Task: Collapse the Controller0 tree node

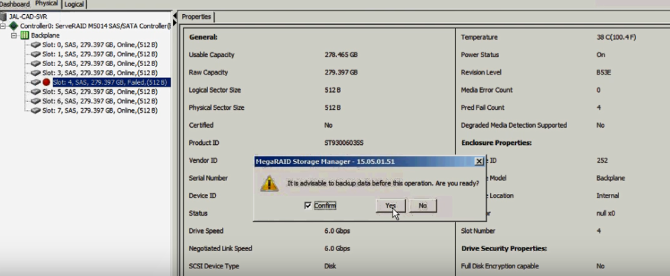Action: 4,26
